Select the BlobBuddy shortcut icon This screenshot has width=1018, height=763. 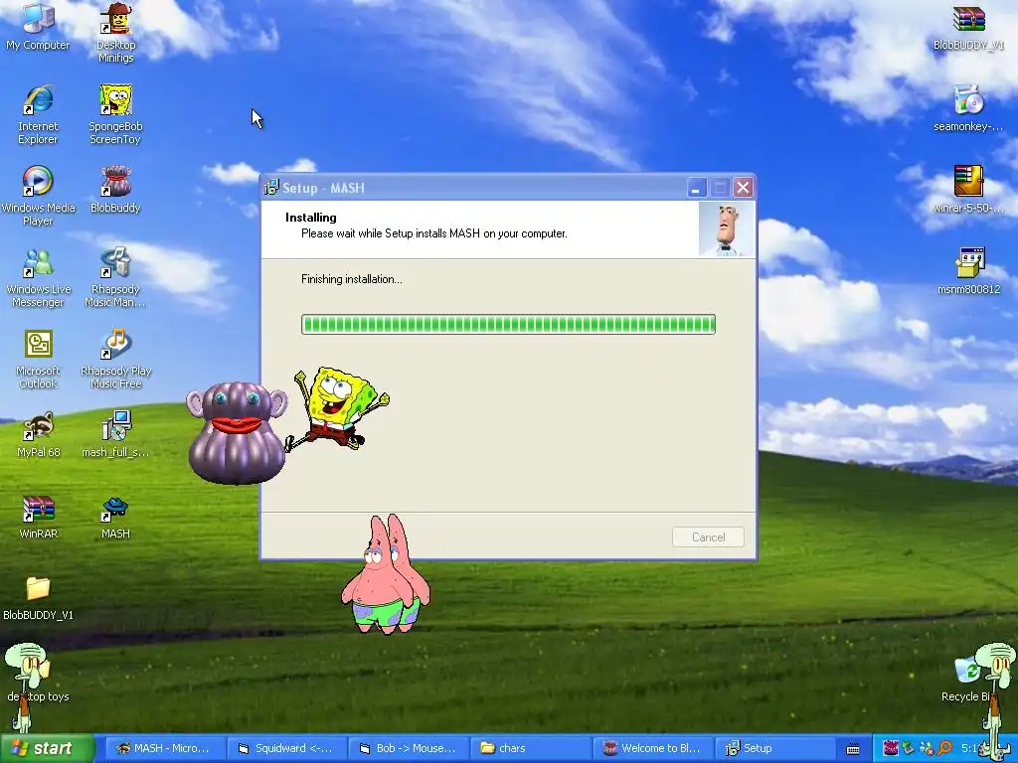(115, 190)
